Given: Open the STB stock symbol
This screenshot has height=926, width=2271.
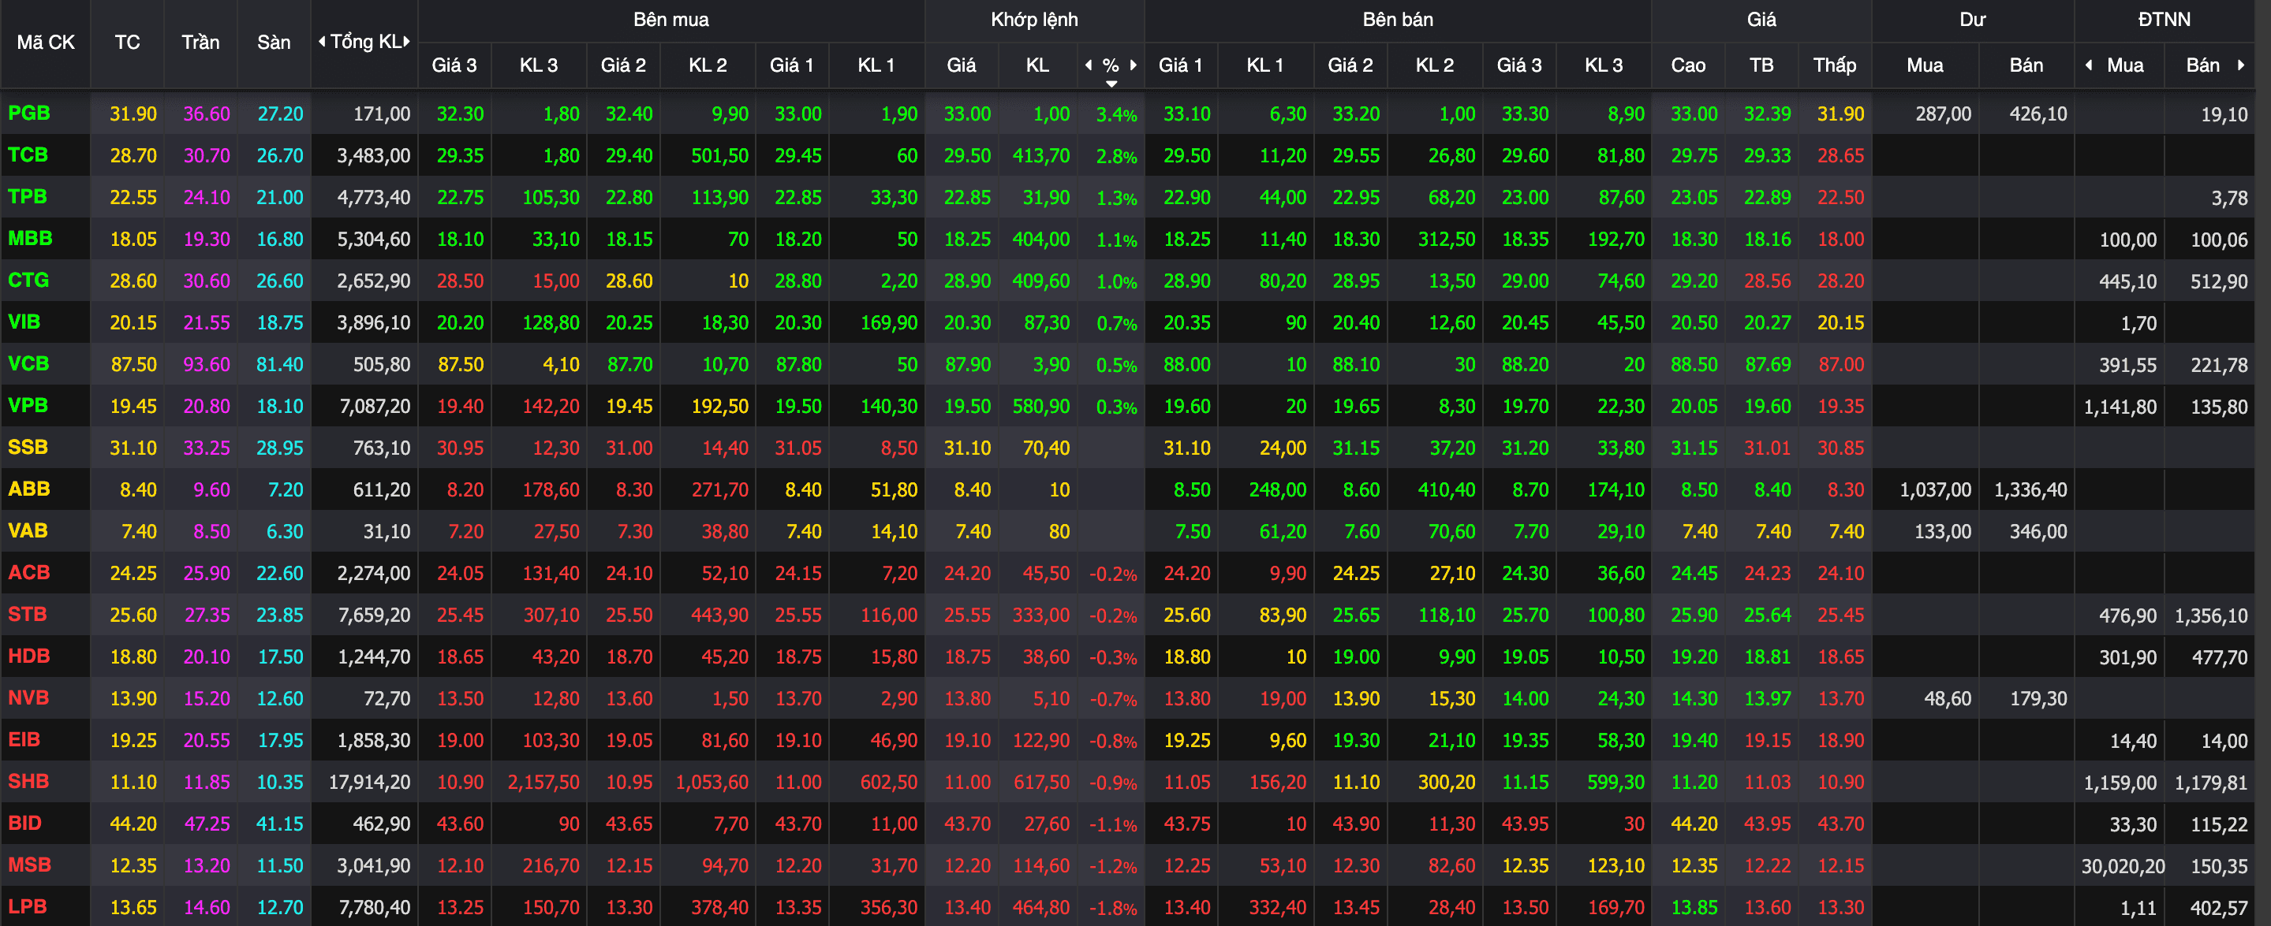Looking at the screenshot, I should pos(28,614).
